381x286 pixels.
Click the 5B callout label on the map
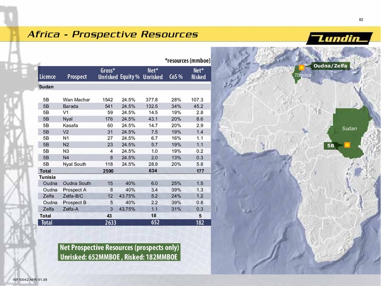click(331, 145)
